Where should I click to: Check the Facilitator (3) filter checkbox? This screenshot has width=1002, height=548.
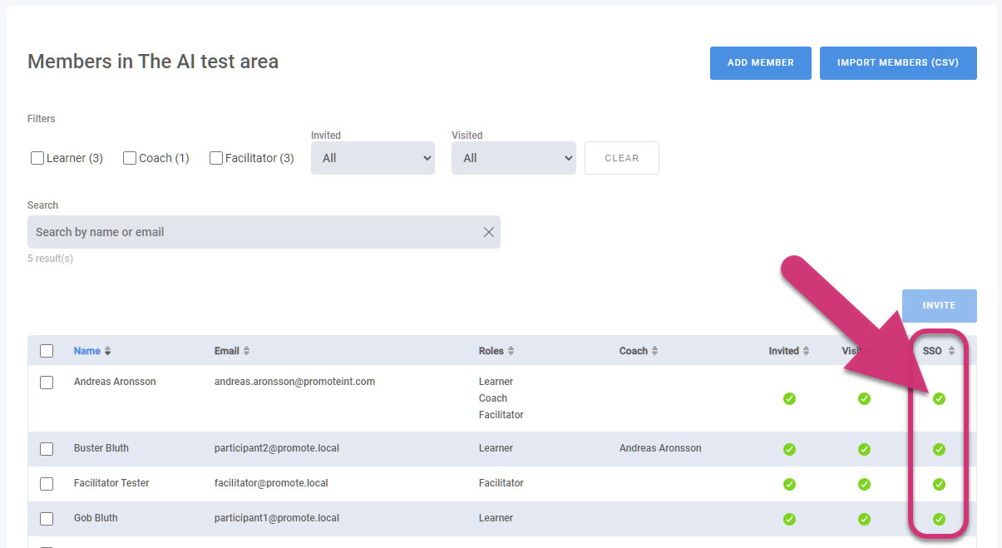pyautogui.click(x=216, y=158)
